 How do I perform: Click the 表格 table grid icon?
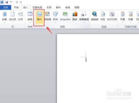tap(30, 14)
